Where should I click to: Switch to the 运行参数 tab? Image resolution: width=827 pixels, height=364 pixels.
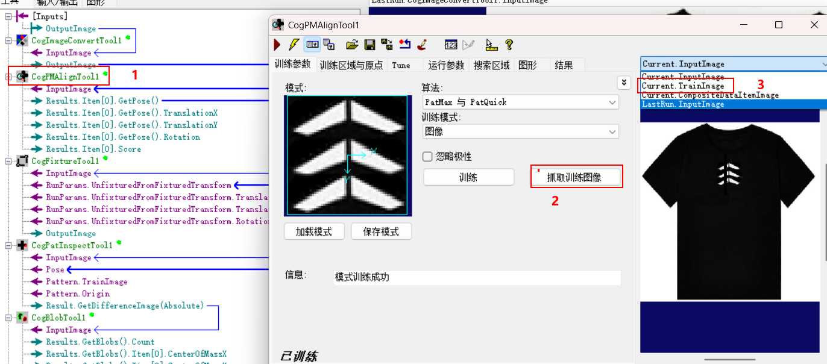click(x=446, y=65)
